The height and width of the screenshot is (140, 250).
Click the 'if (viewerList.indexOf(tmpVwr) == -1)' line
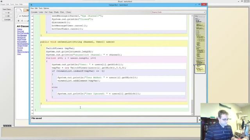pos(78,71)
